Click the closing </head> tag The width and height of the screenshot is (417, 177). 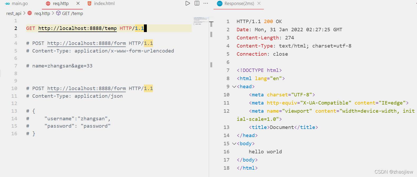tap(247, 136)
